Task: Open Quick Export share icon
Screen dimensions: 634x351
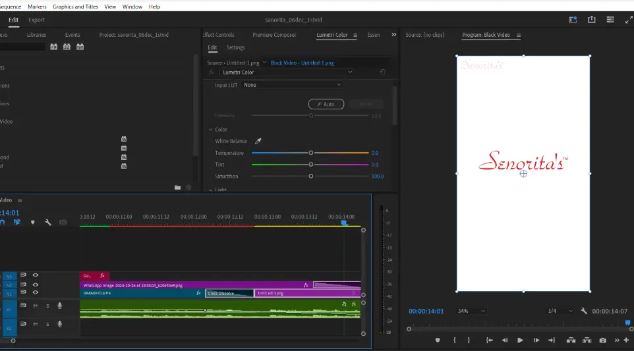Action: coord(592,19)
